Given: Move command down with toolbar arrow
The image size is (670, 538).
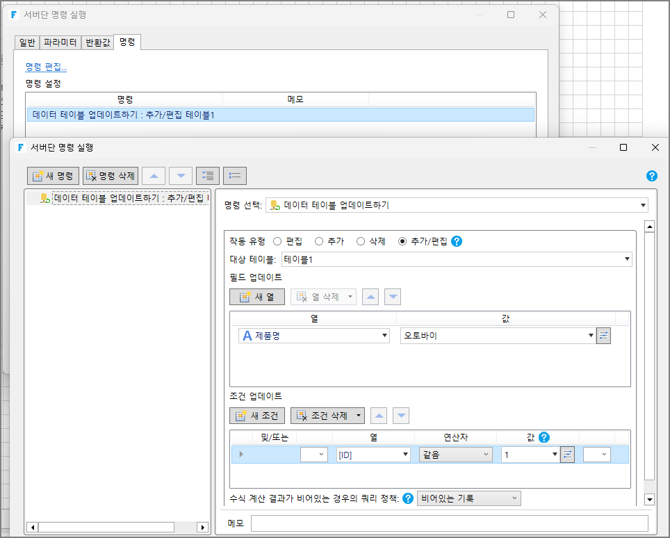Looking at the screenshot, I should (181, 175).
